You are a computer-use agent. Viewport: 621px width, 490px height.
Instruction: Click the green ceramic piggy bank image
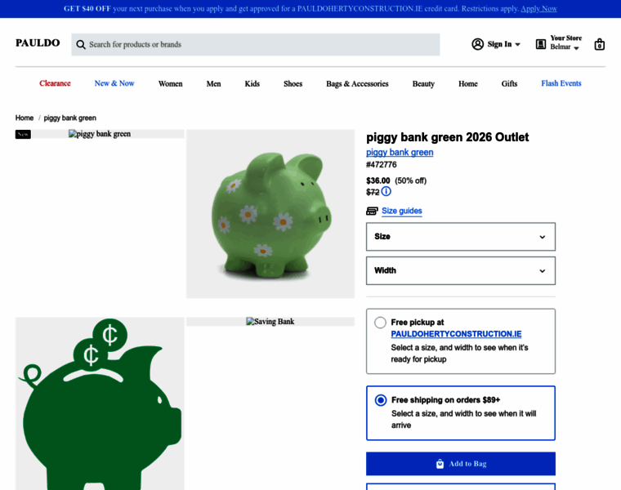270,214
